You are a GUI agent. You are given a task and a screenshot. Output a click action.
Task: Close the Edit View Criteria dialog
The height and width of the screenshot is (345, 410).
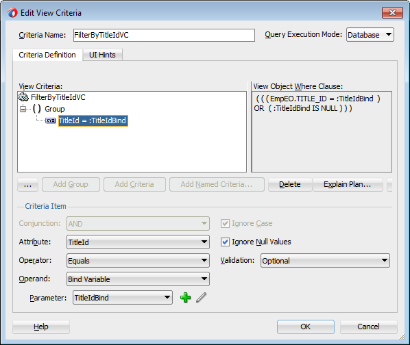click(x=392, y=12)
